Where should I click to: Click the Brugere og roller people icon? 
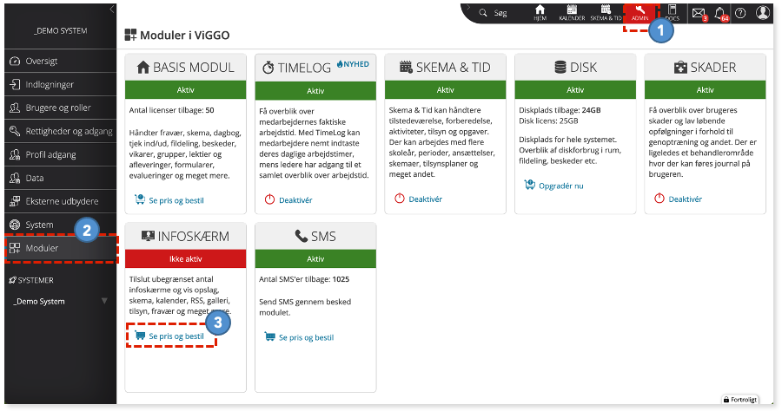coord(15,108)
